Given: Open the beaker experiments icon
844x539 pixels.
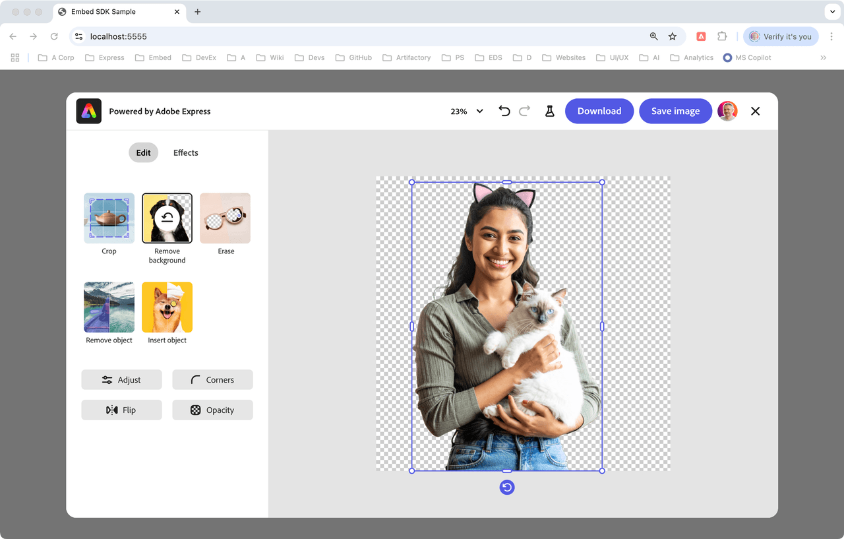Looking at the screenshot, I should pyautogui.click(x=549, y=111).
